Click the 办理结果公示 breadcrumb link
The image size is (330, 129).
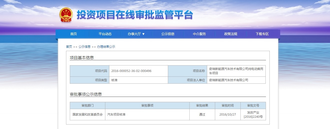pos(106,47)
